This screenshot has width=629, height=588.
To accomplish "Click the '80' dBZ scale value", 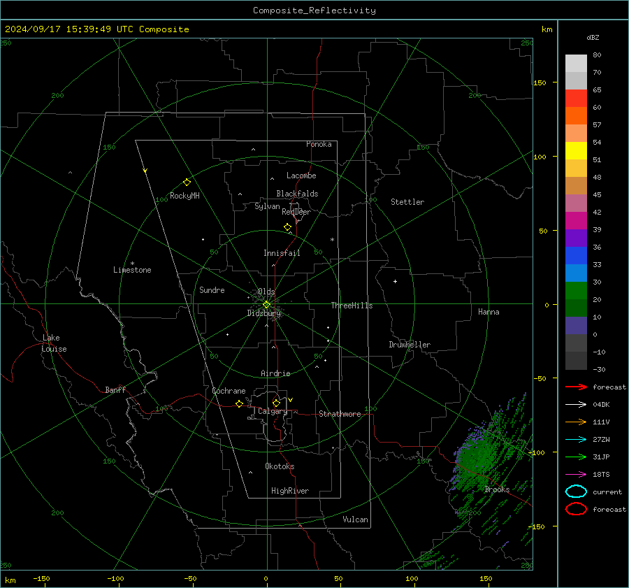I will (597, 55).
